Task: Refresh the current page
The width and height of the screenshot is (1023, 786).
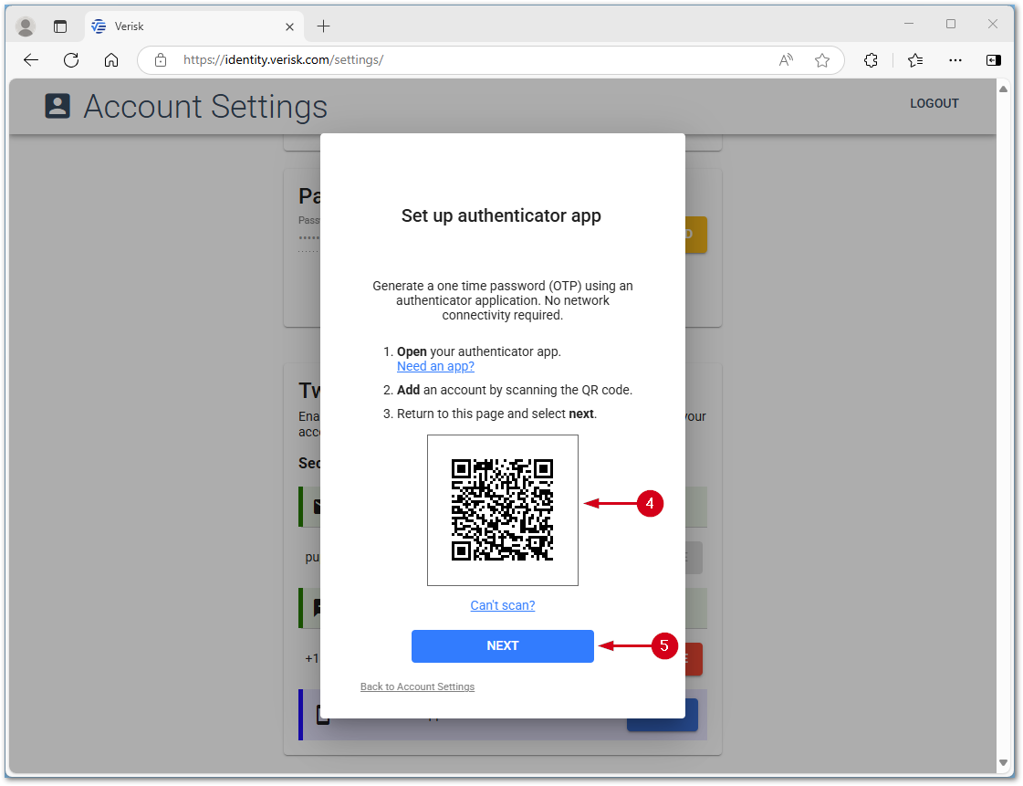Action: click(71, 60)
